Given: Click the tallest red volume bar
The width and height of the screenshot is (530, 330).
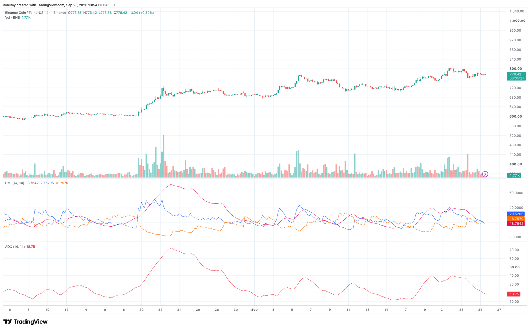Looking at the screenshot, I should tap(164, 156).
